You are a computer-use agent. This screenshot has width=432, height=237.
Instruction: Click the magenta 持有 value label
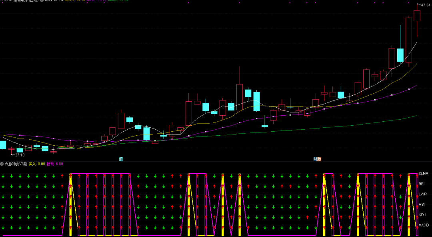tap(55, 164)
